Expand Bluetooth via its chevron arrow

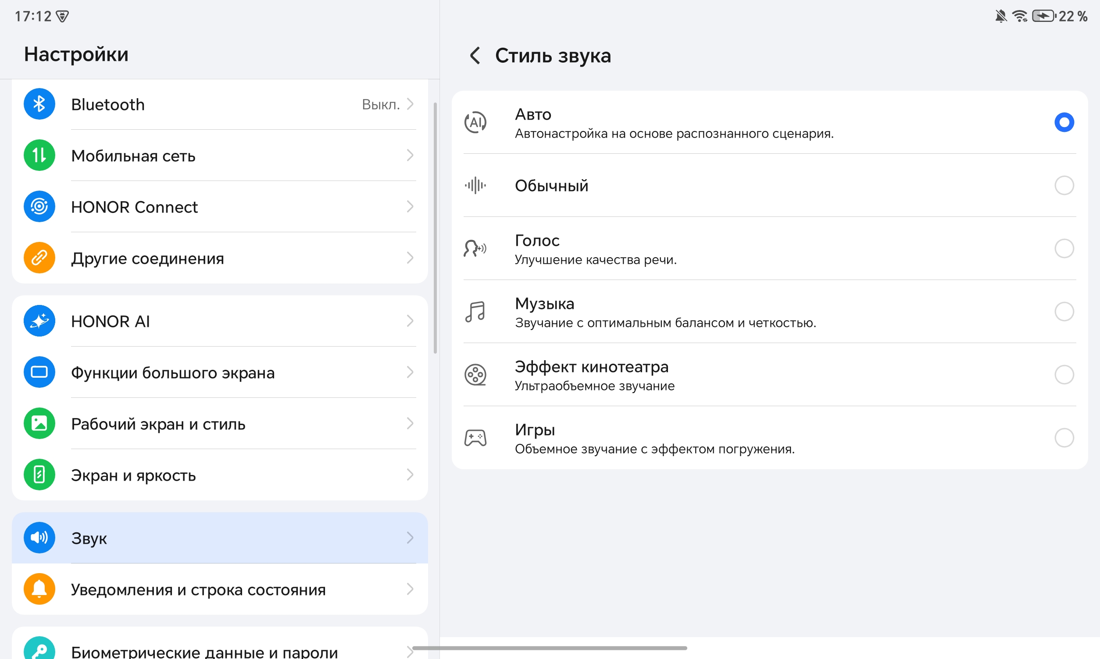[410, 104]
